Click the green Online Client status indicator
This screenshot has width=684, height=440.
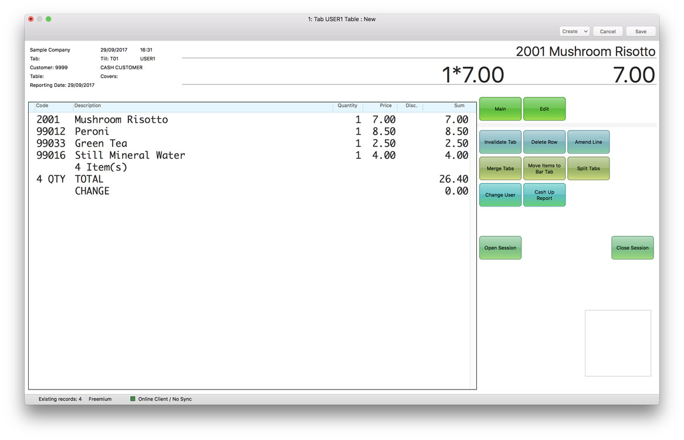(x=133, y=399)
